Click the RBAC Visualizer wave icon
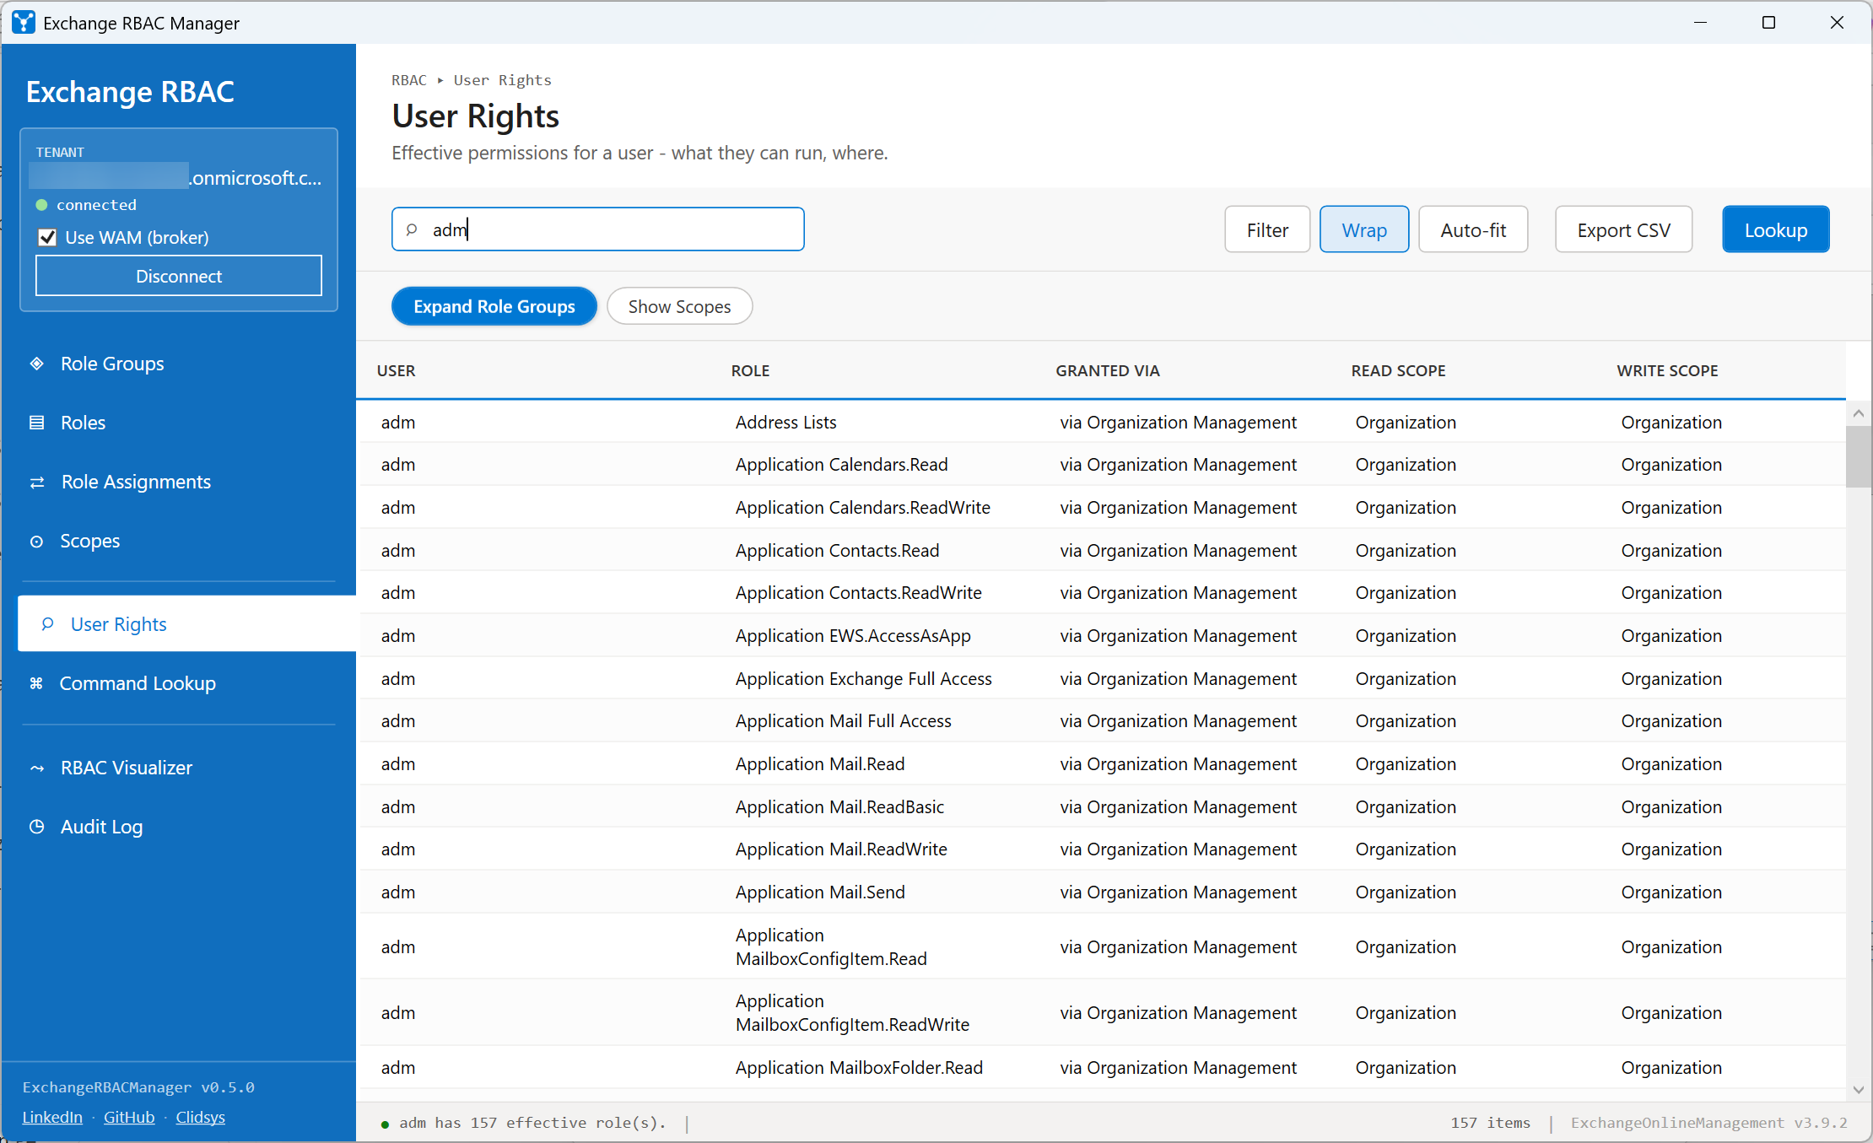This screenshot has height=1143, width=1873. click(37, 768)
